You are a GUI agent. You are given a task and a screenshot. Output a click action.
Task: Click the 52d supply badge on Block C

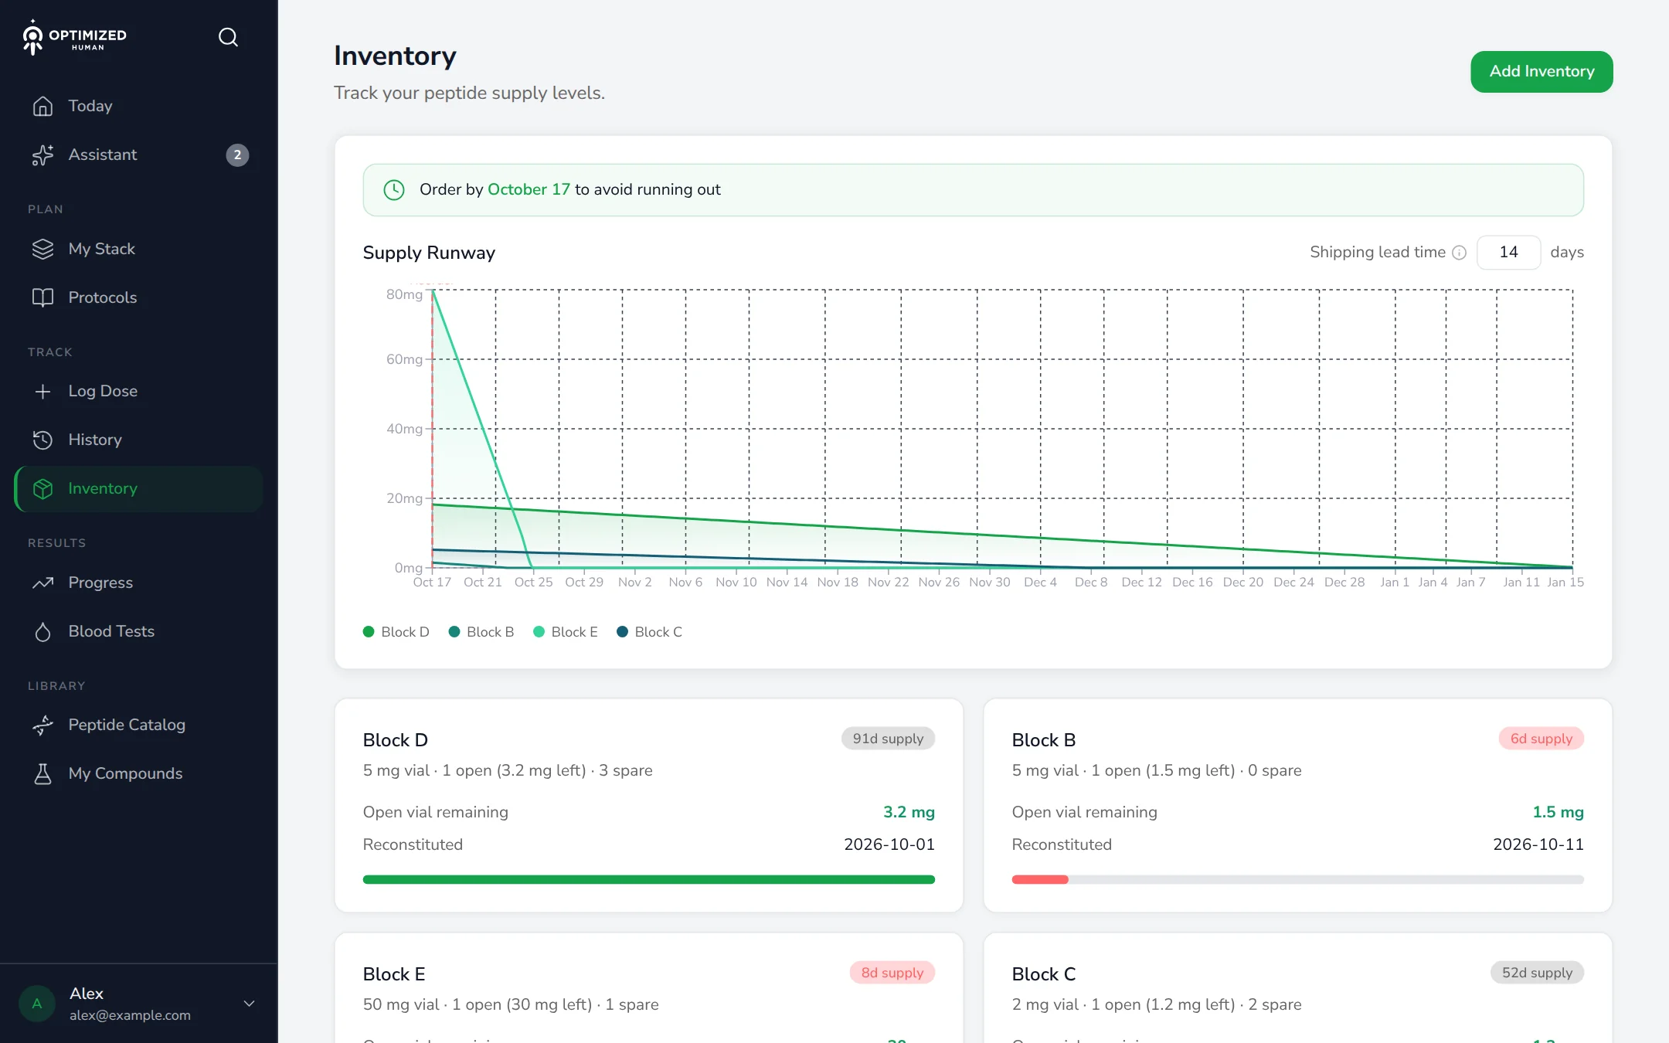tap(1537, 973)
